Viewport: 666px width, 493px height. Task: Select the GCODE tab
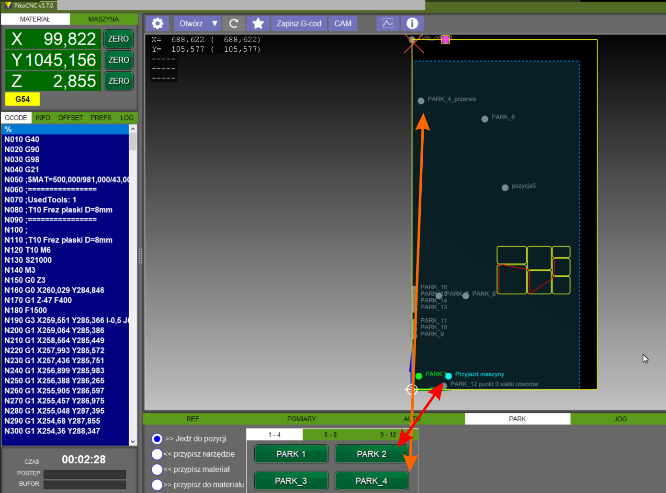tap(16, 118)
